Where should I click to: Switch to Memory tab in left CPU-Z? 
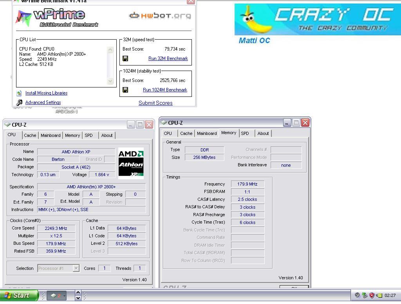[x=72, y=135]
